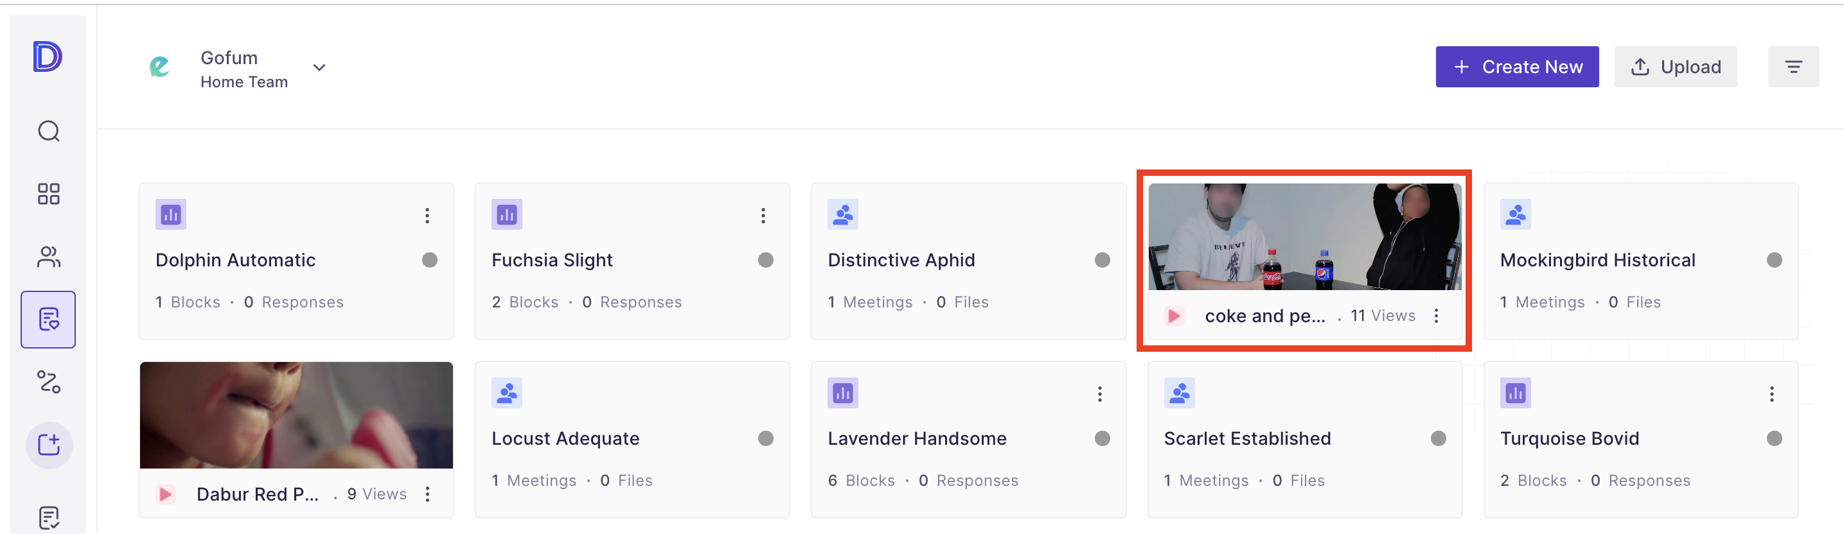This screenshot has width=1844, height=534.
Task: Click the Upload button
Action: click(x=1675, y=67)
